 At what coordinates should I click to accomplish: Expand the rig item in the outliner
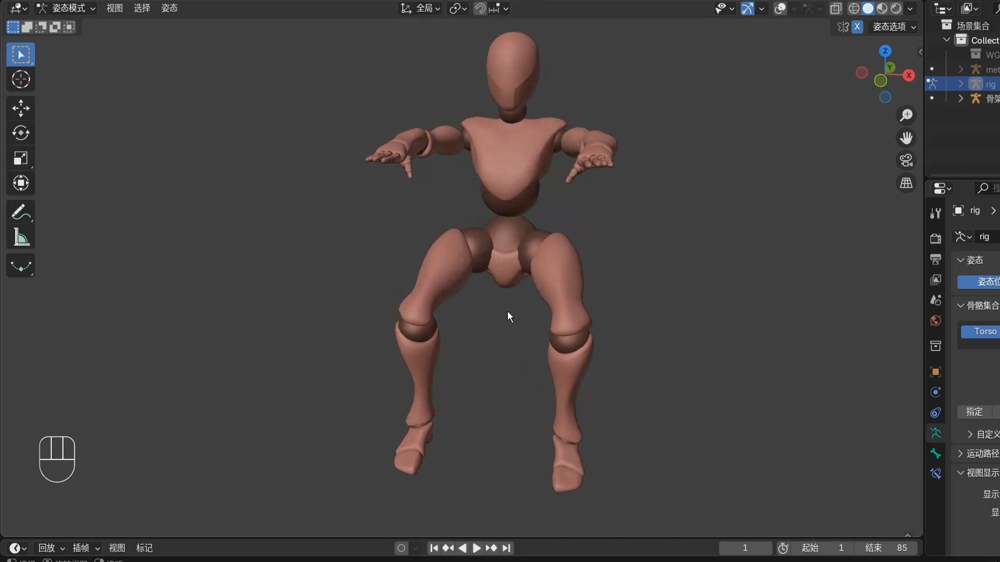pyautogui.click(x=960, y=84)
